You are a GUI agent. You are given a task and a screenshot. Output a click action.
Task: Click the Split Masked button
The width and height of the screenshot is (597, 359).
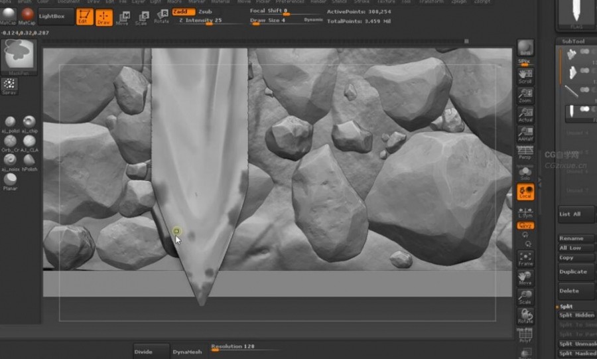click(x=578, y=353)
